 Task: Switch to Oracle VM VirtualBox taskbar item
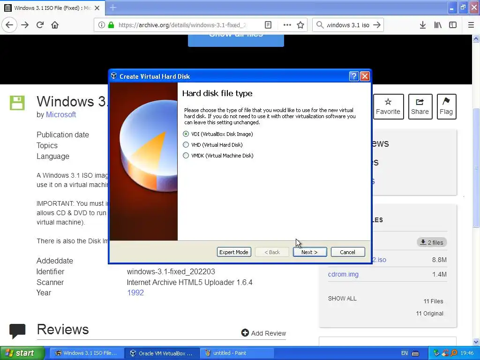[162, 353]
